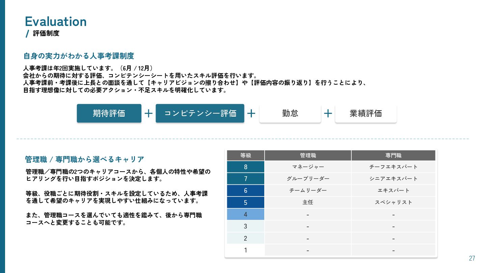The height and width of the screenshot is (273, 486).
Task: Click the チームリーダー cell
Action: click(x=308, y=190)
